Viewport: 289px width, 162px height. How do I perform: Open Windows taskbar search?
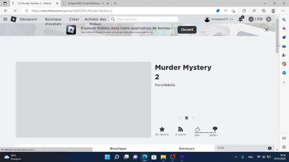tap(117, 157)
